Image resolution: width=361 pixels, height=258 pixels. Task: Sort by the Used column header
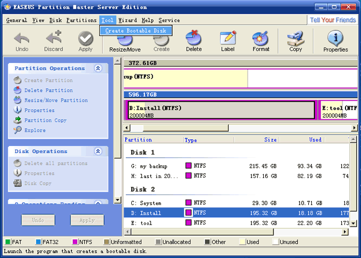click(x=302, y=140)
